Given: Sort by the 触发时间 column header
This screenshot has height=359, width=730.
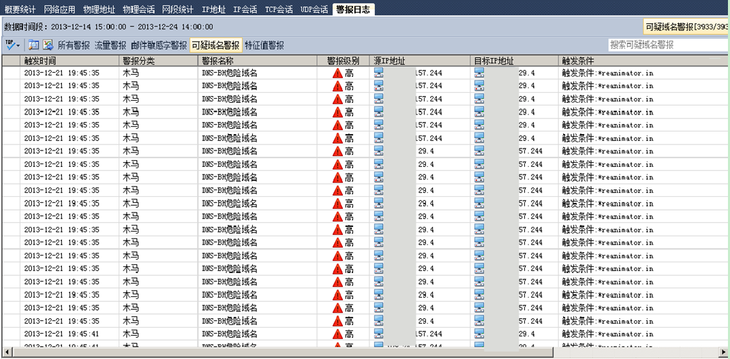Looking at the screenshot, I should (71, 61).
